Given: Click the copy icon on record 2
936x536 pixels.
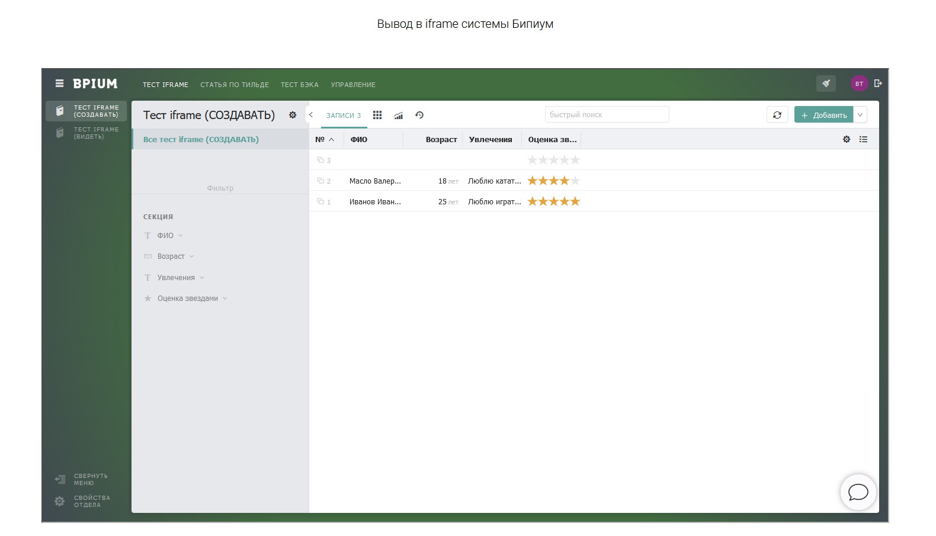Looking at the screenshot, I should point(320,181).
